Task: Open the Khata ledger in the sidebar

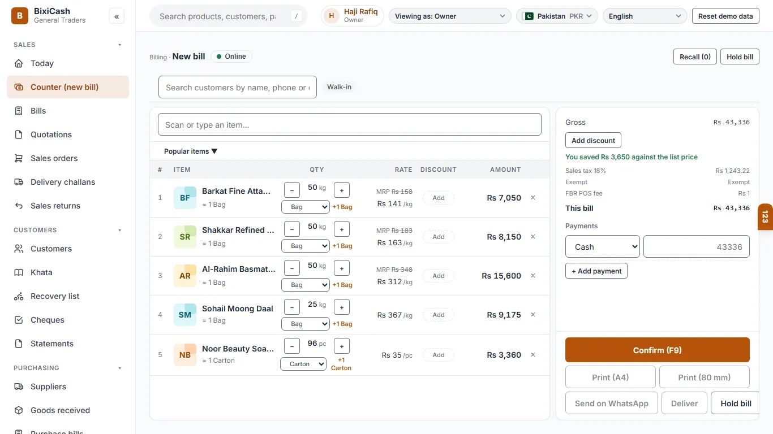Action: tap(68, 272)
